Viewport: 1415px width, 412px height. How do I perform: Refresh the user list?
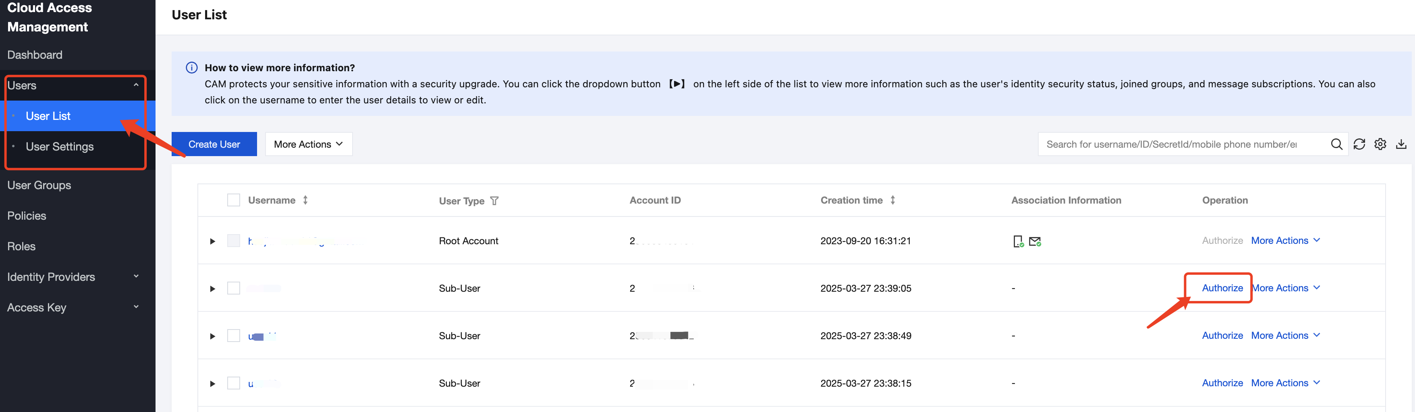pyautogui.click(x=1359, y=144)
